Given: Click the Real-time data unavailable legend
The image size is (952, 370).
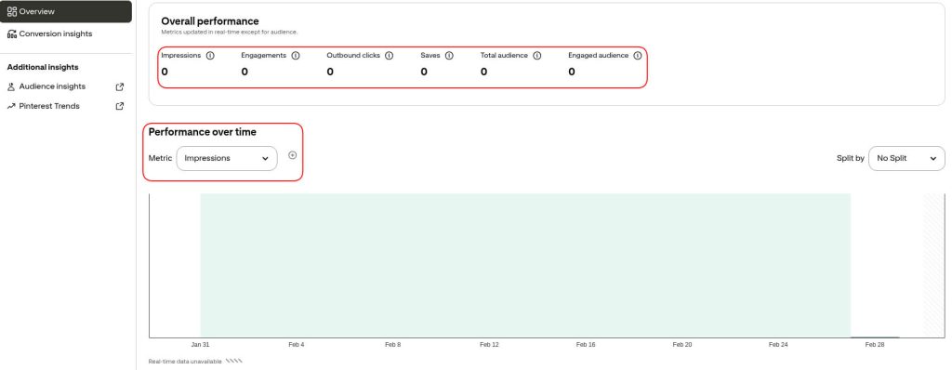Looking at the screenshot, I should click(x=195, y=362).
